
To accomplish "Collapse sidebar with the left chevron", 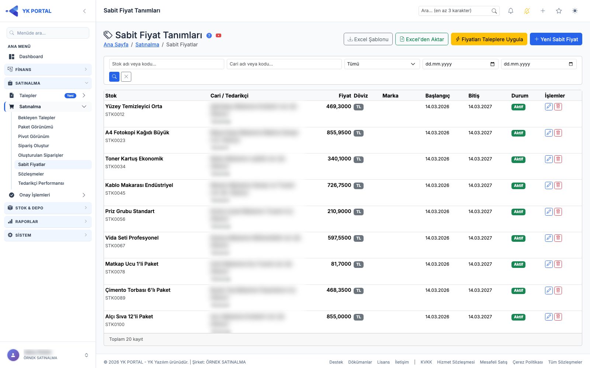I will coord(84,11).
